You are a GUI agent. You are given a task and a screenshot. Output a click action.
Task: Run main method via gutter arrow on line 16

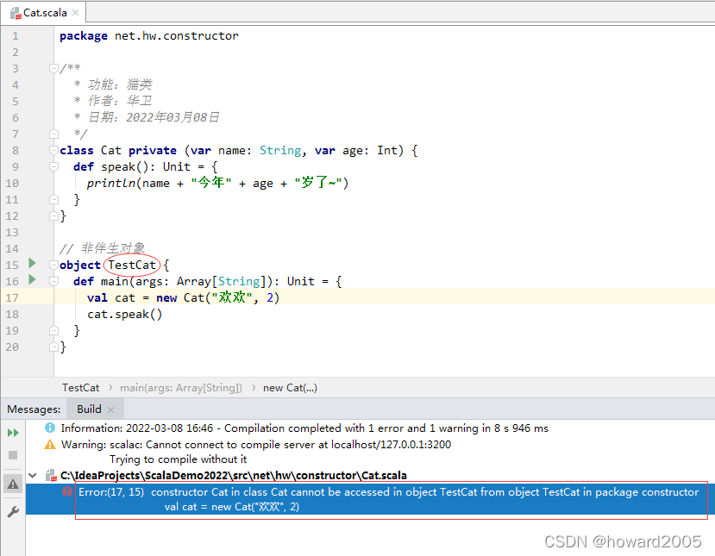pos(32,279)
